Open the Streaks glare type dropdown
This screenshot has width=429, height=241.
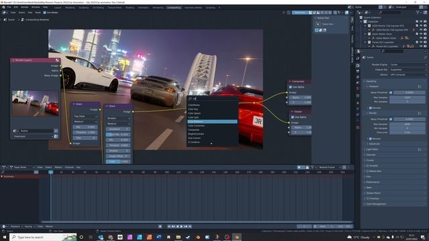click(118, 118)
